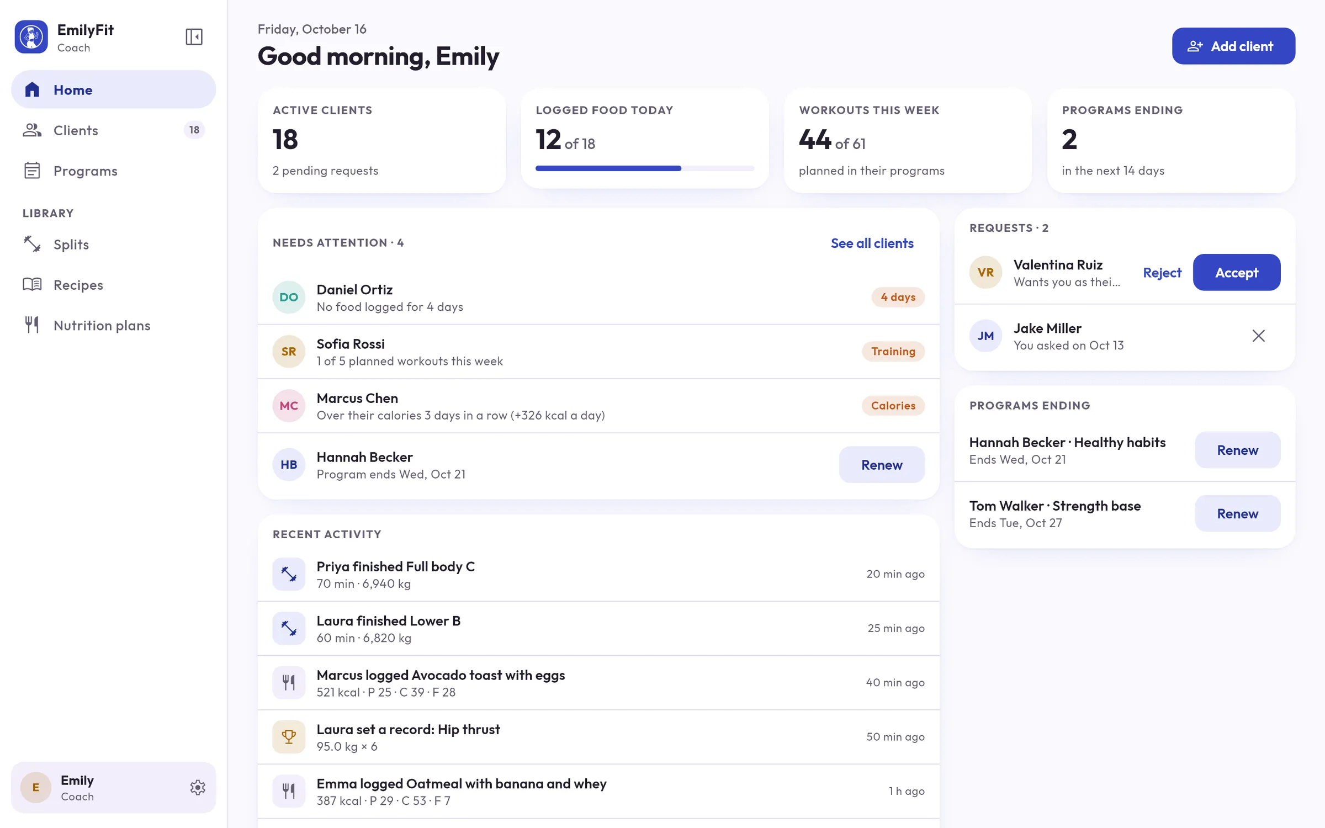Open Valentina Ruiz's VR avatar
The width and height of the screenshot is (1325, 828).
[985, 272]
